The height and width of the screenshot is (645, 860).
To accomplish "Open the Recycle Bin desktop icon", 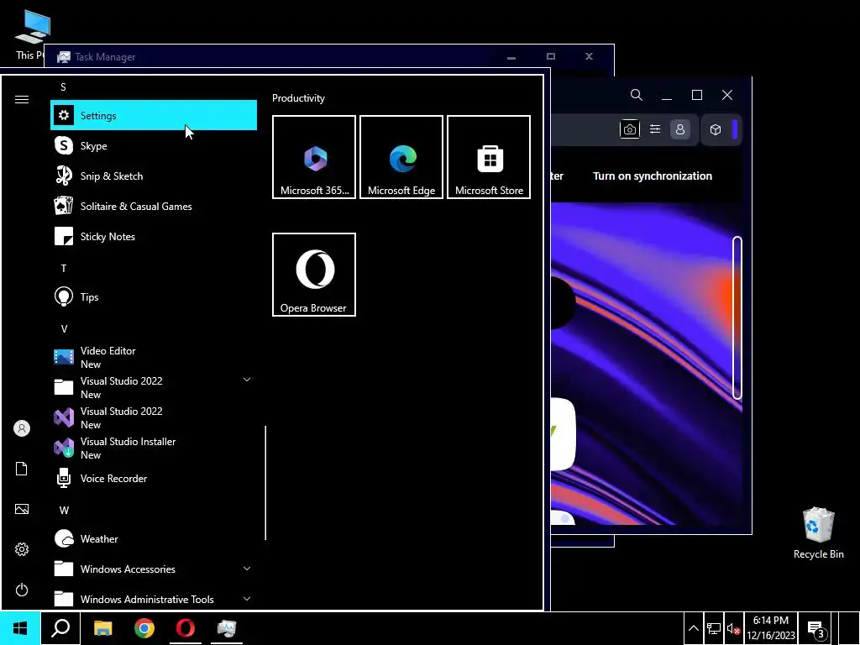I will 818,533.
